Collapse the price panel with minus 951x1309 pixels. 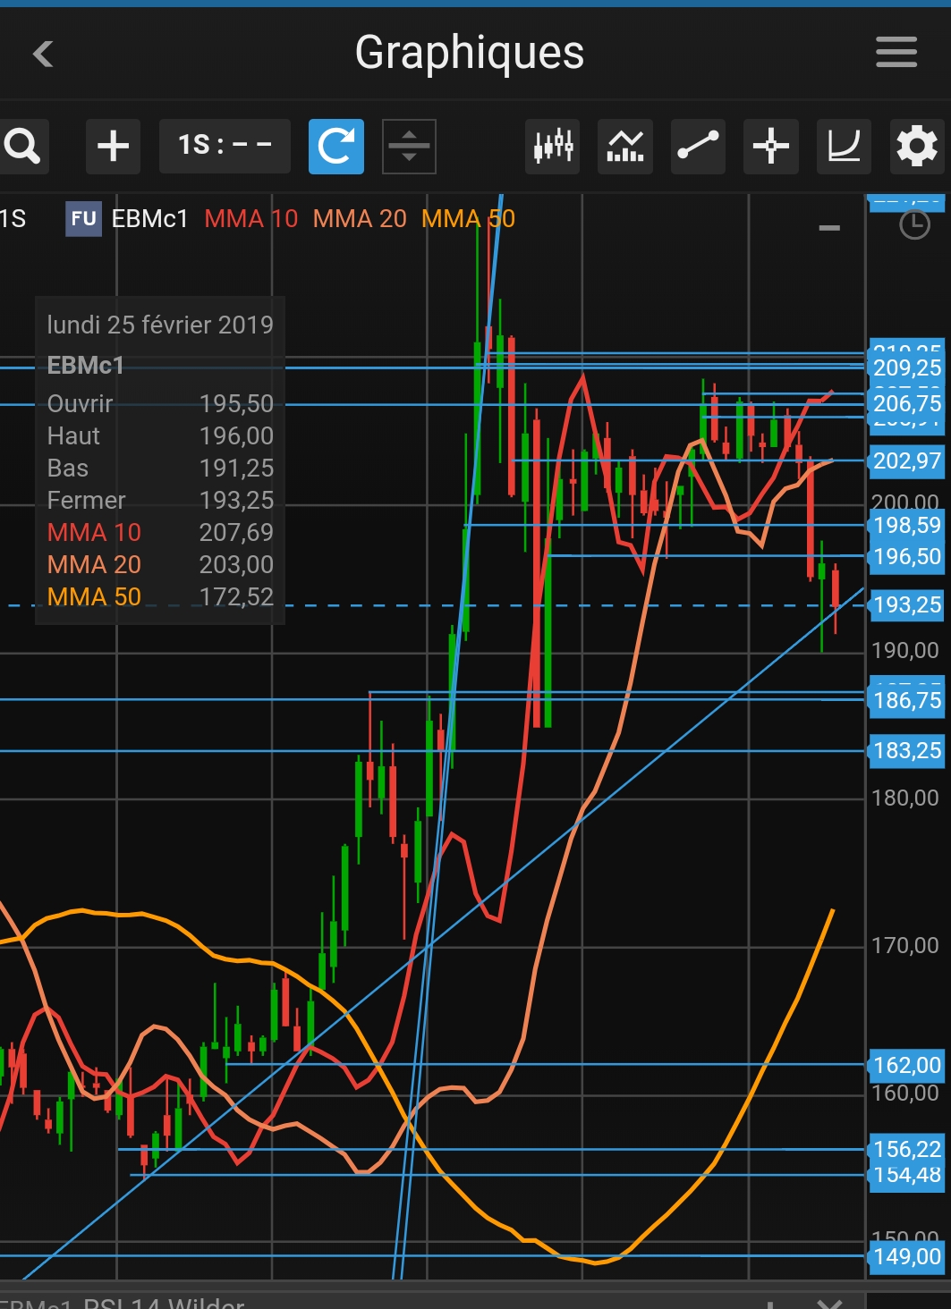829,229
